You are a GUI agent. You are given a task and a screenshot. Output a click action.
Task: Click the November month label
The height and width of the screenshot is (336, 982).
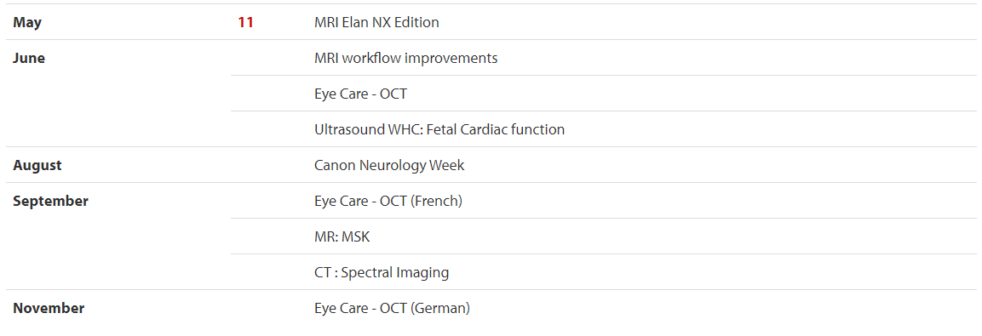pyautogui.click(x=49, y=309)
